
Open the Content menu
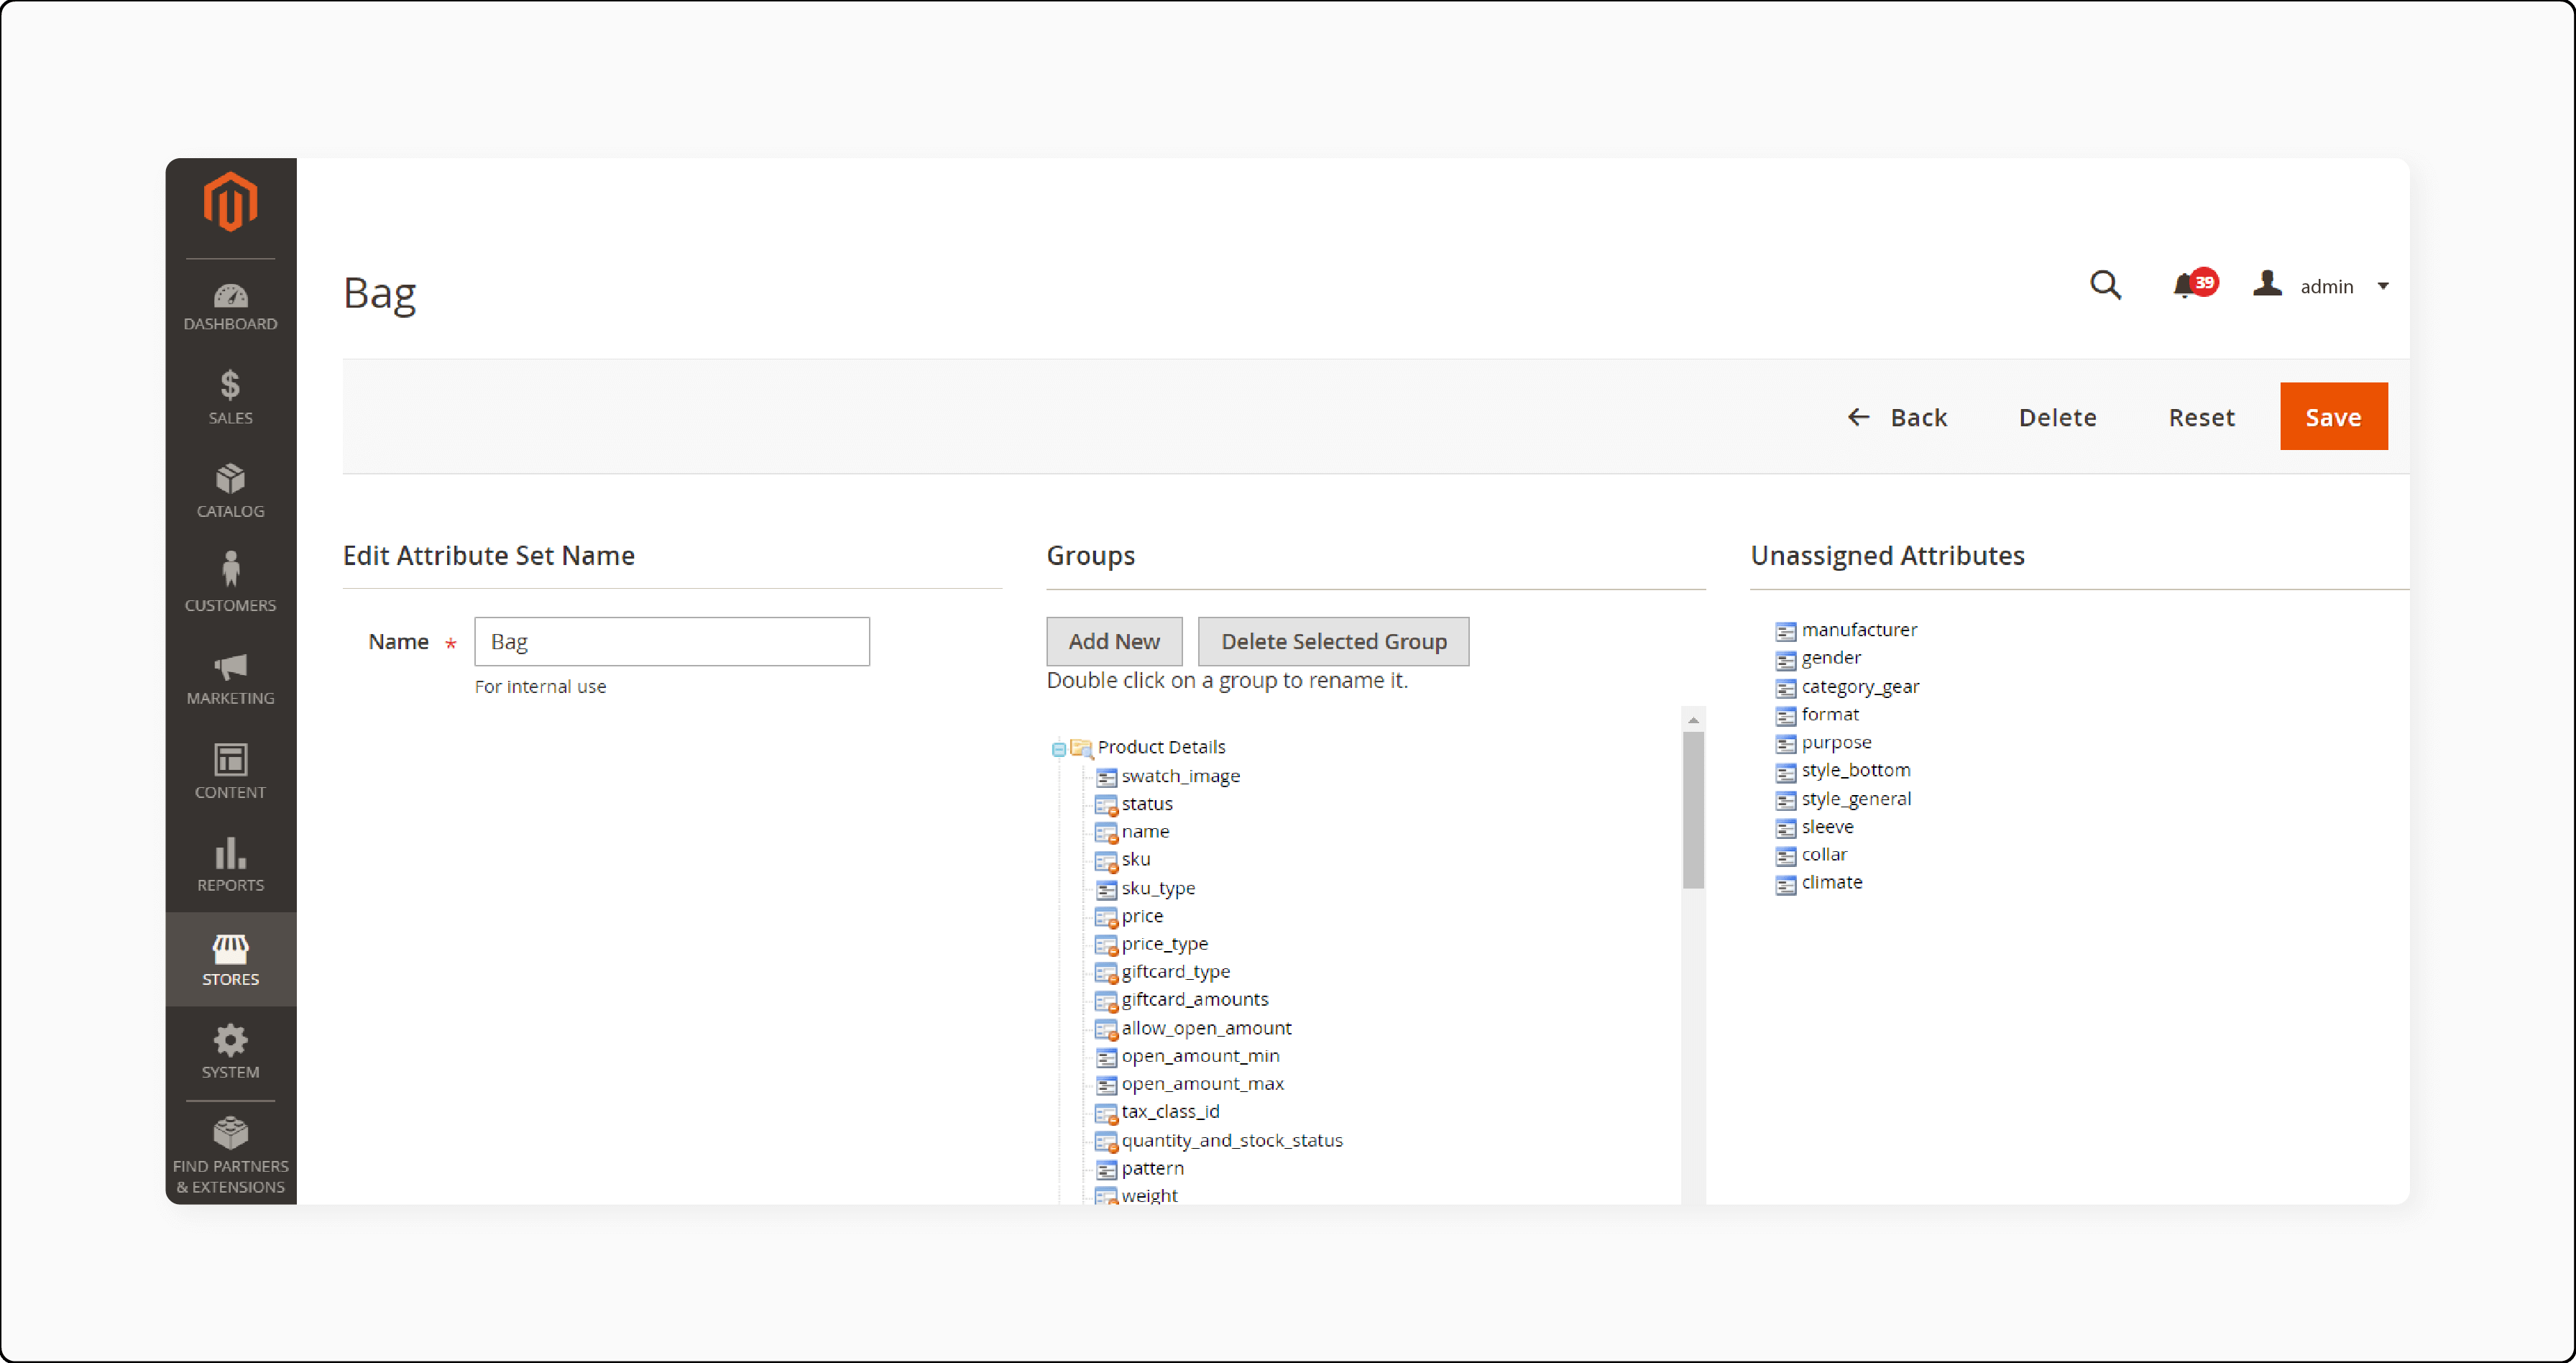pyautogui.click(x=230, y=772)
